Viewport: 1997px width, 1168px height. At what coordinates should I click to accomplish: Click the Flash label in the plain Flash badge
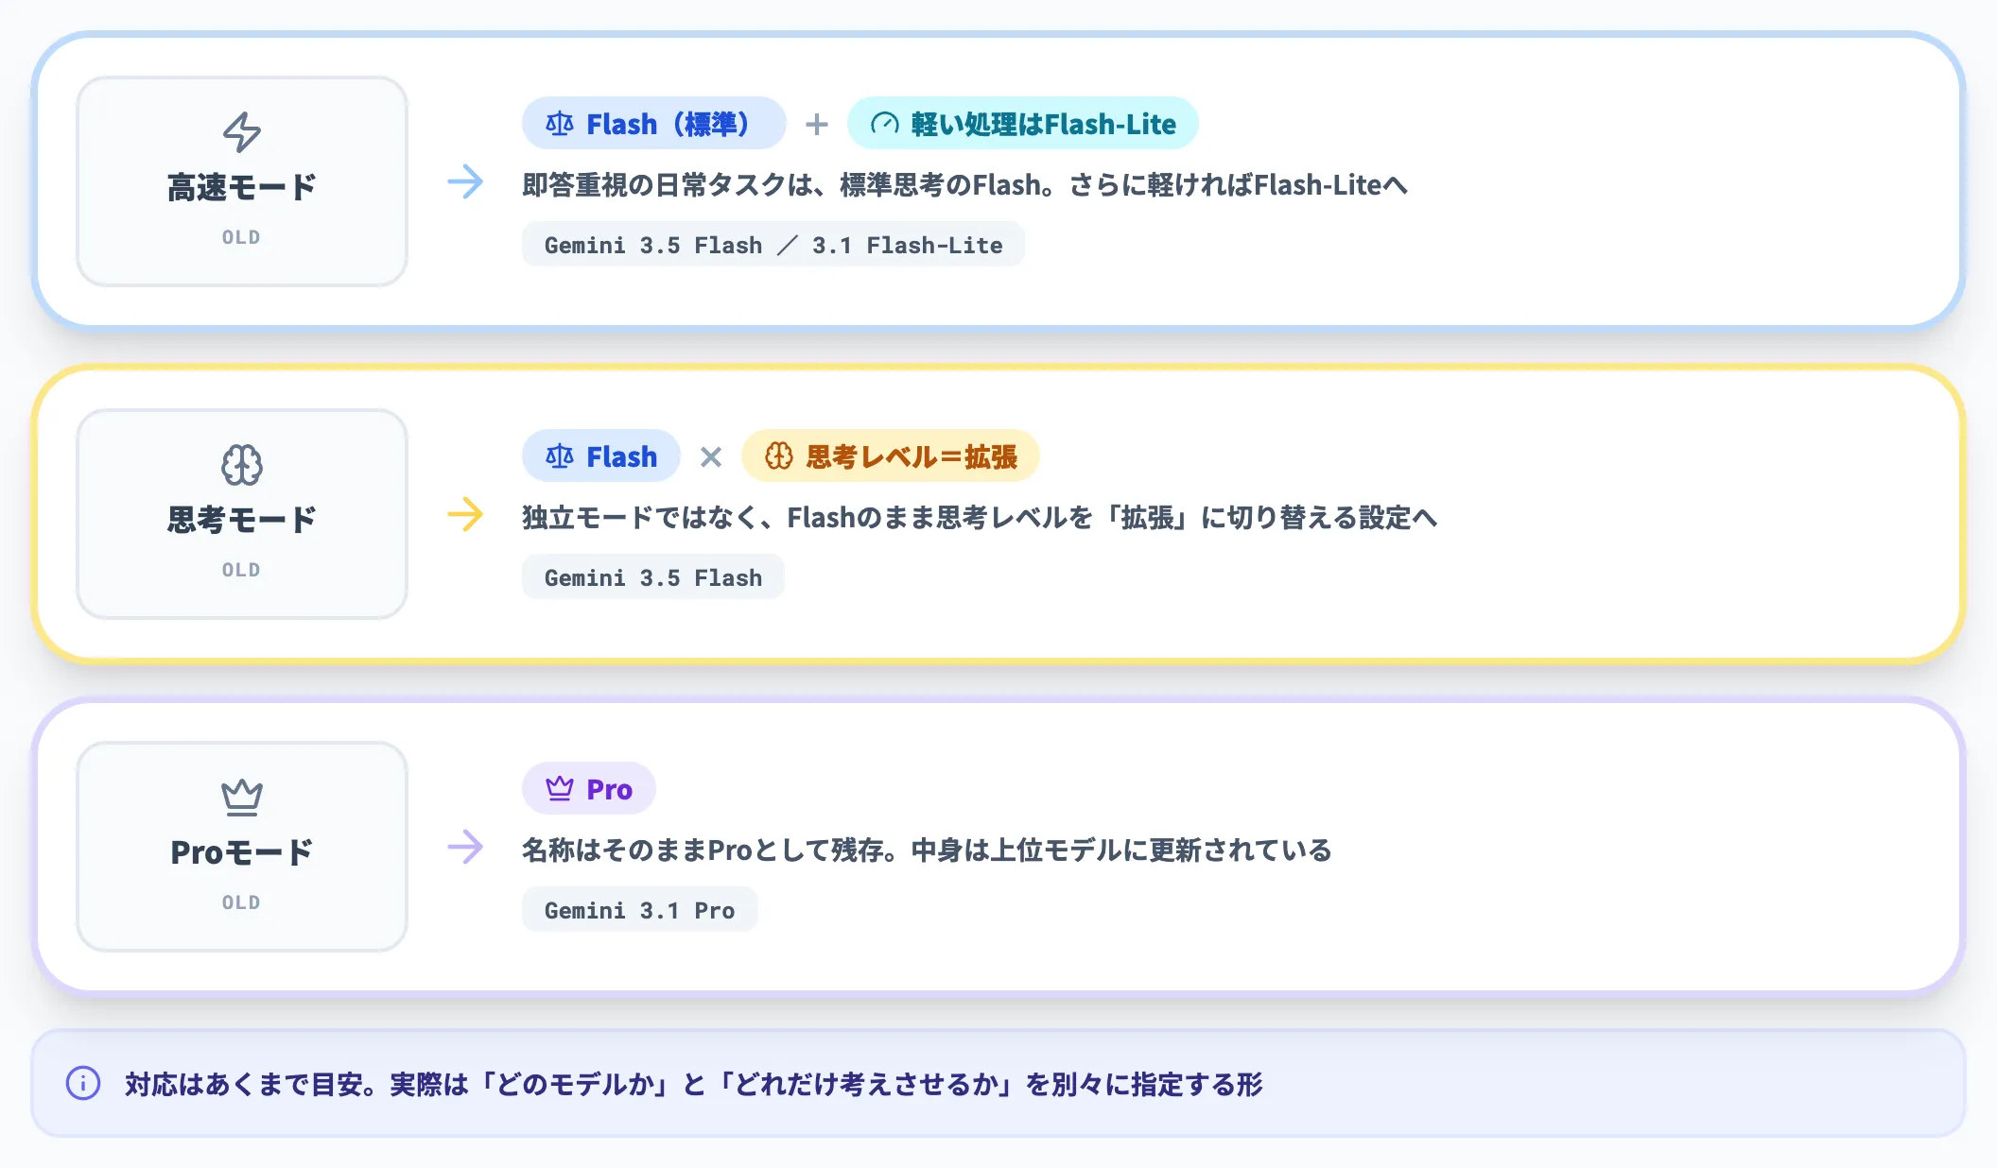622,456
